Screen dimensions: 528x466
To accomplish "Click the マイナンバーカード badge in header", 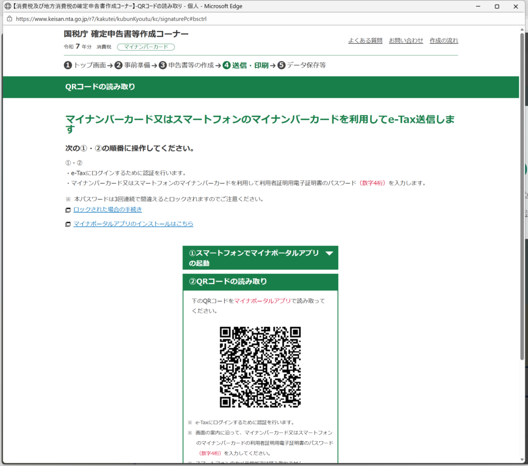I will (146, 47).
